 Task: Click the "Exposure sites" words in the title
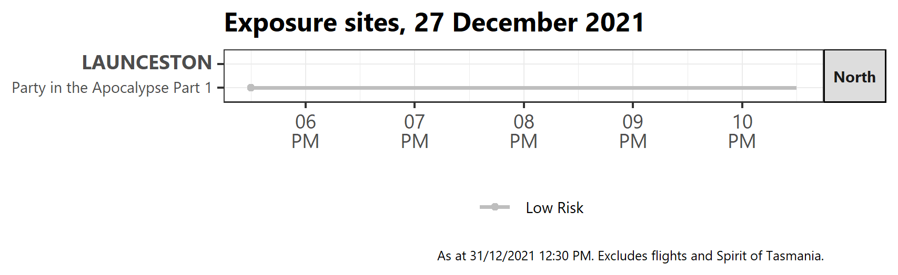(314, 24)
